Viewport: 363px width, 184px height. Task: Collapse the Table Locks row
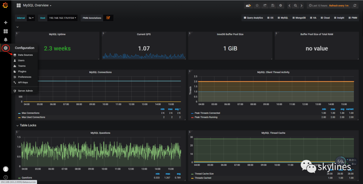28,125
